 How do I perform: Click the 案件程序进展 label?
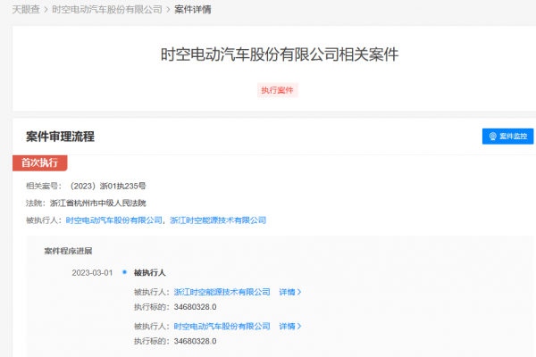[x=68, y=251]
